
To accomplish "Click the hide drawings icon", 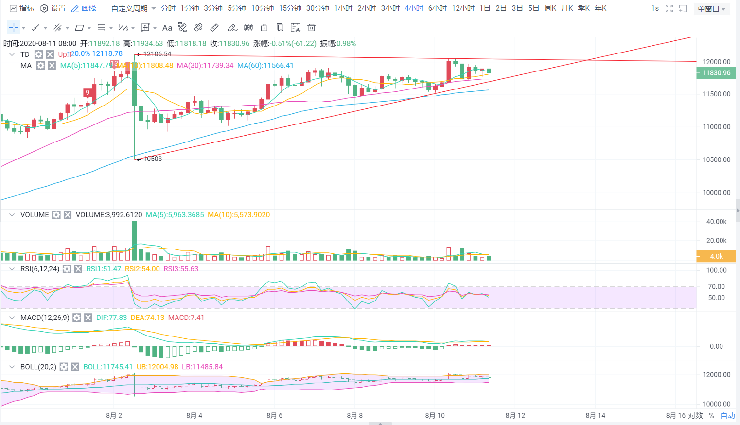I will click(x=198, y=27).
